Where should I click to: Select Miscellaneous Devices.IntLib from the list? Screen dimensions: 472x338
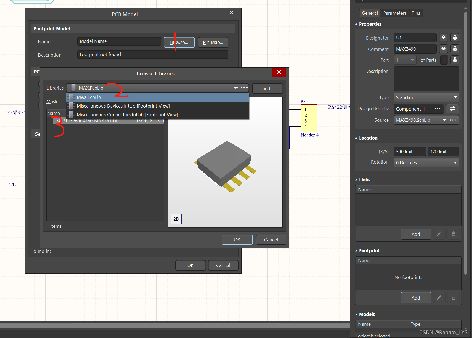pos(123,106)
